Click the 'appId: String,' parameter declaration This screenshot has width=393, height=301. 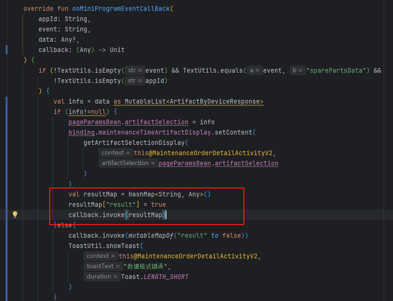coord(64,19)
